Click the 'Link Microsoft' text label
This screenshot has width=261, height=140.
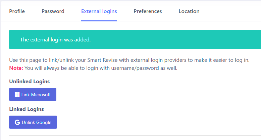coord(36,95)
